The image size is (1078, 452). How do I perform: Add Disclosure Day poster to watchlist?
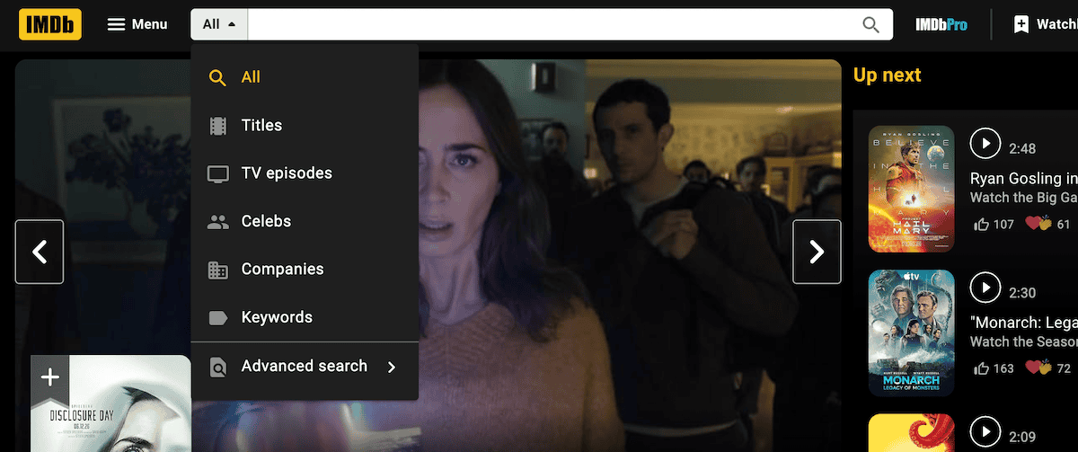tap(50, 377)
